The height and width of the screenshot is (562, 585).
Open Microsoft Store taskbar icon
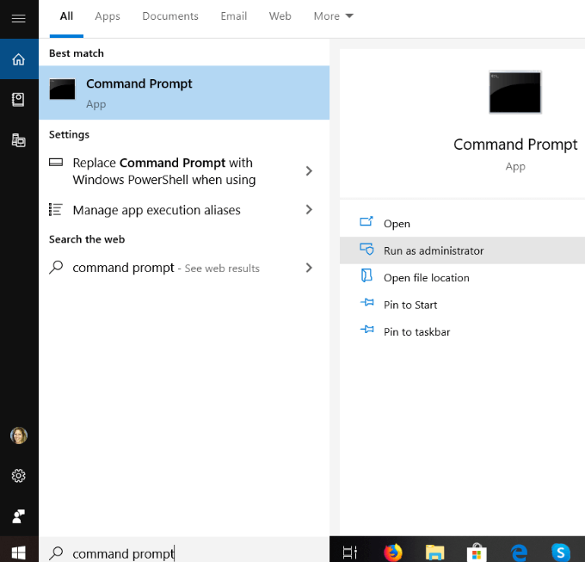(x=477, y=553)
